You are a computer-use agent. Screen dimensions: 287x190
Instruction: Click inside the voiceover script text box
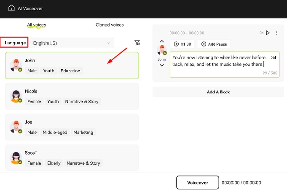[223, 63]
